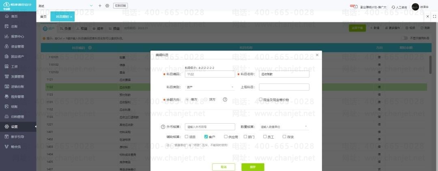Expand the 测试 account set dropdown

[65, 6]
